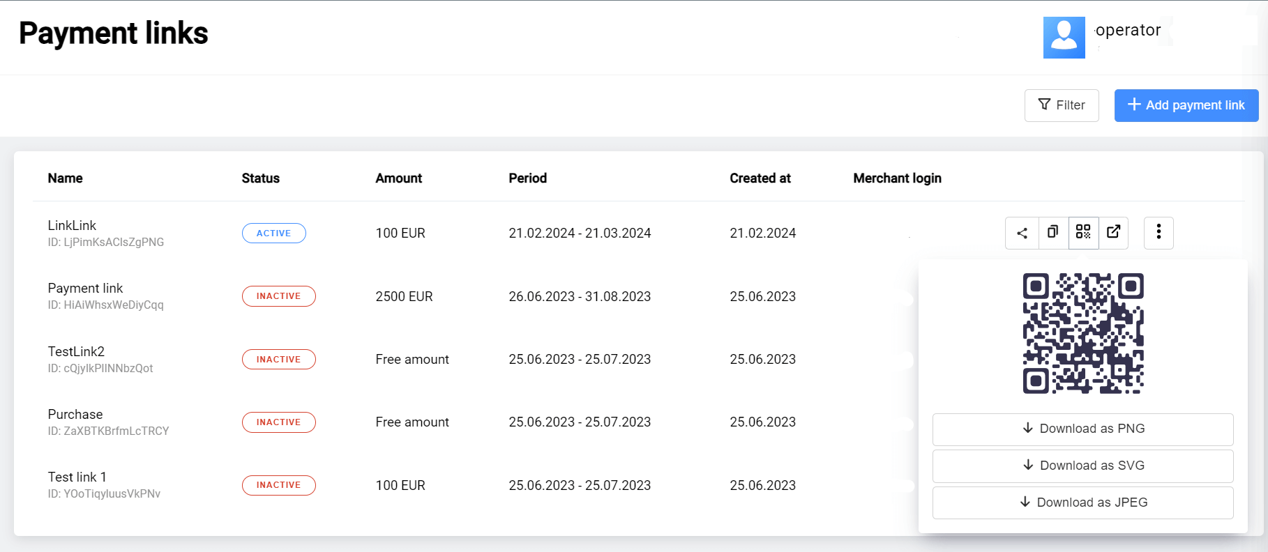Open the TestLink2 row
Viewport: 1268px width, 552px height.
(x=76, y=352)
